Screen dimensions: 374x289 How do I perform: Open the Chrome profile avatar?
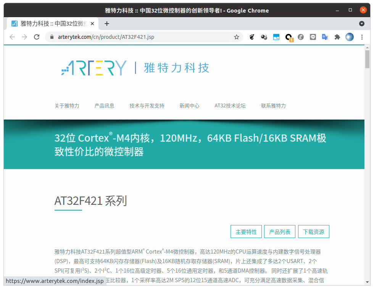click(350, 37)
